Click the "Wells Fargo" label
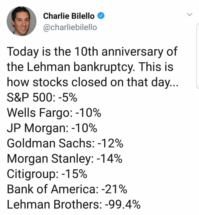Viewport: 199px width, 215px height. [x=39, y=113]
